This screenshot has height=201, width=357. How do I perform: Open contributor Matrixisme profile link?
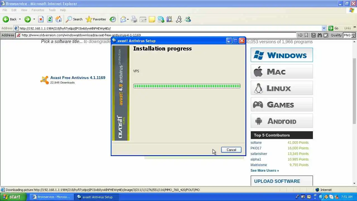click(259, 165)
